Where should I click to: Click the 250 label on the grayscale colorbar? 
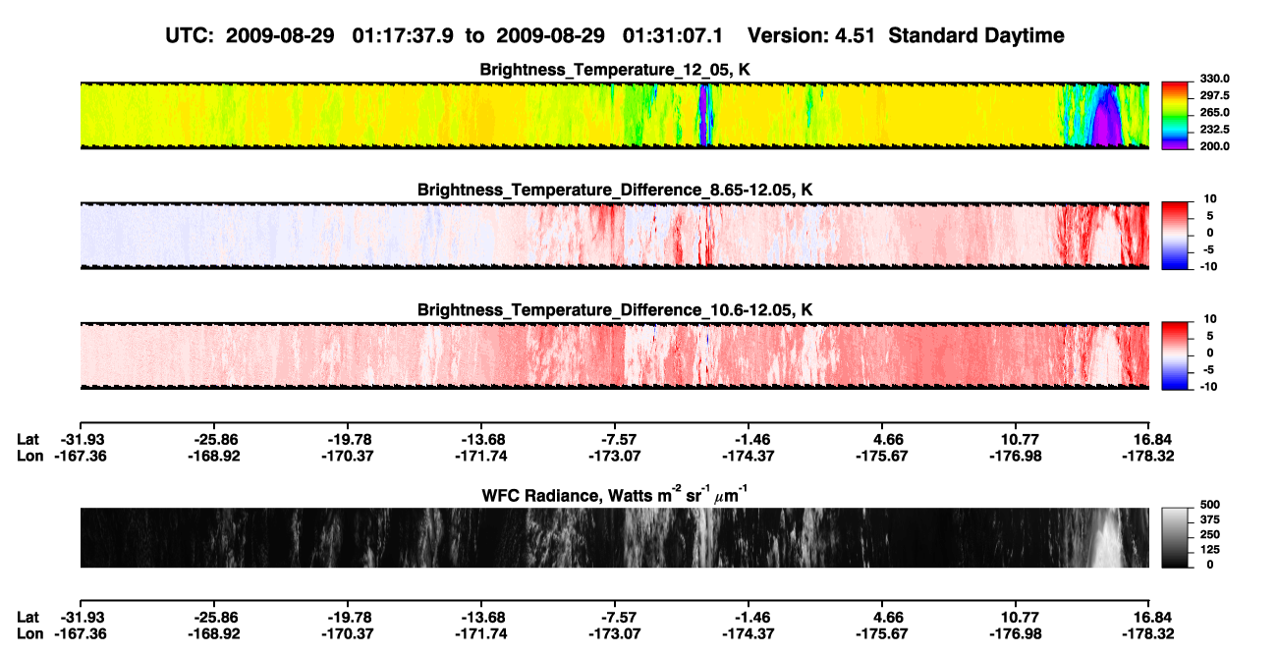pyautogui.click(x=1209, y=534)
